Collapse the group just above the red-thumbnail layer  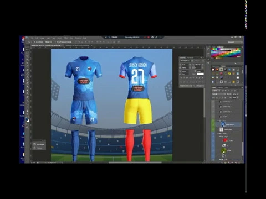click(220, 137)
